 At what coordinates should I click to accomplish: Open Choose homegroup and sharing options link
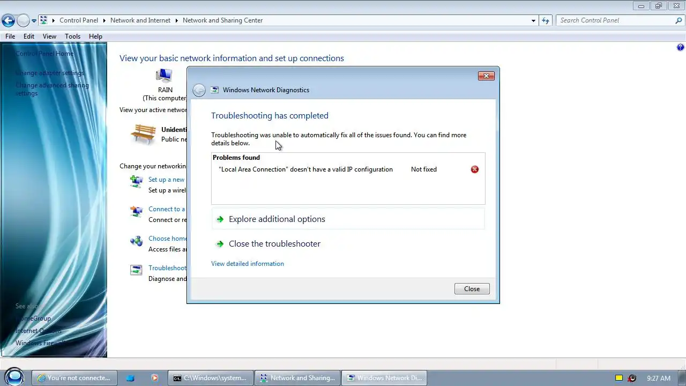[x=167, y=239]
